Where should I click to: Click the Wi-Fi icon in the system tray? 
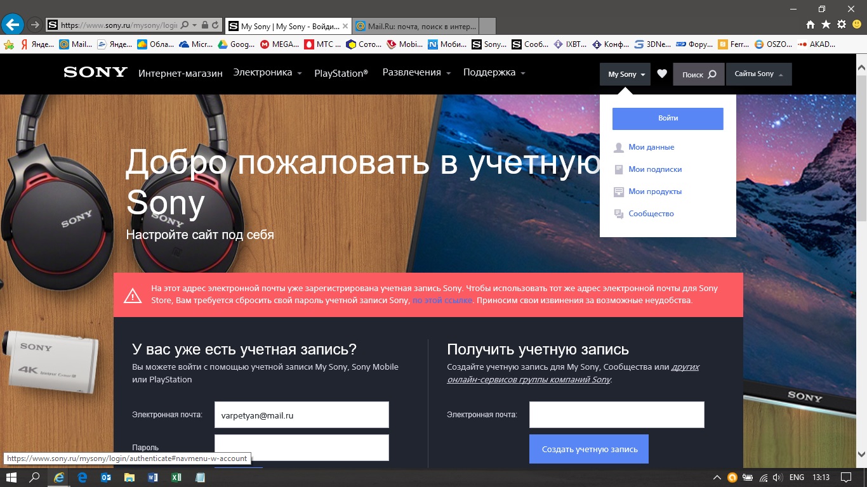point(762,478)
